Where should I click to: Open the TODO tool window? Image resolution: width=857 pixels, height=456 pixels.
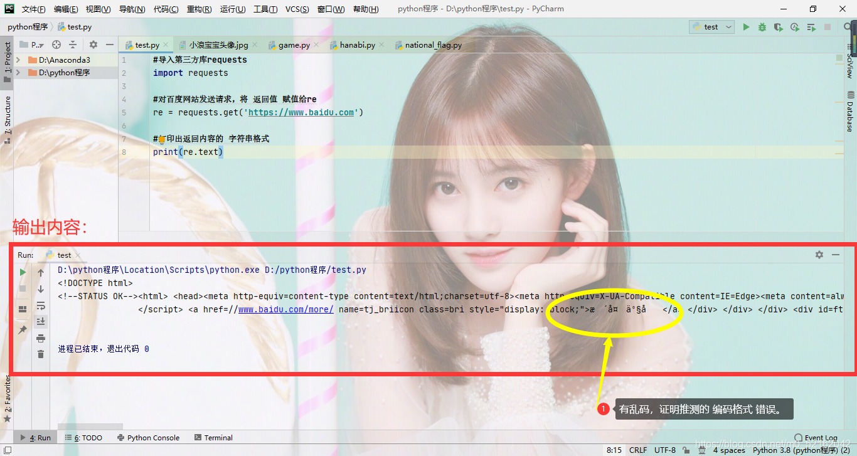[x=83, y=438]
